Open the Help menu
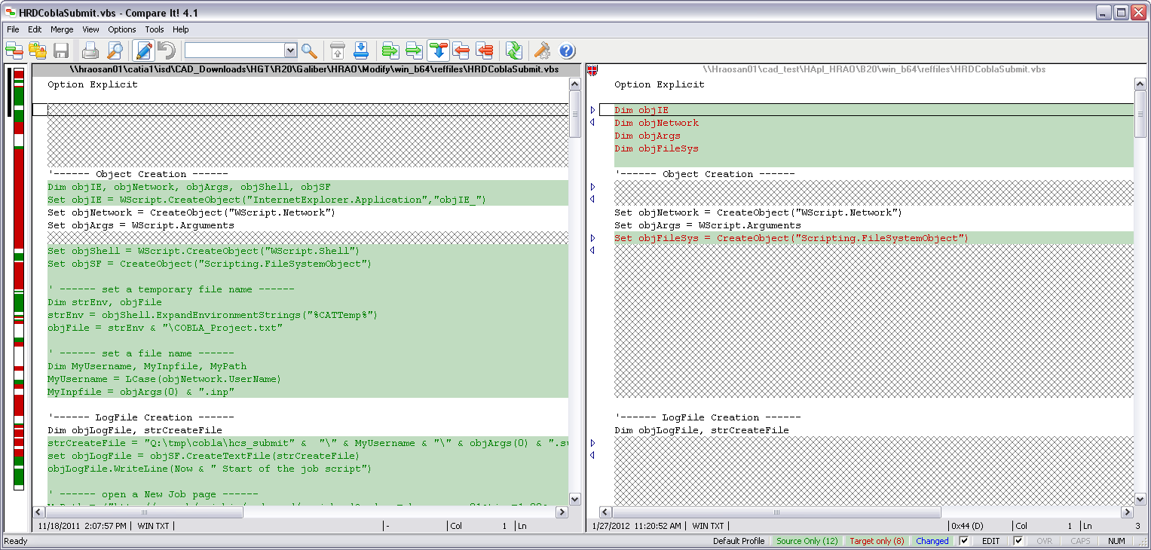The width and height of the screenshot is (1151, 550). tap(181, 29)
